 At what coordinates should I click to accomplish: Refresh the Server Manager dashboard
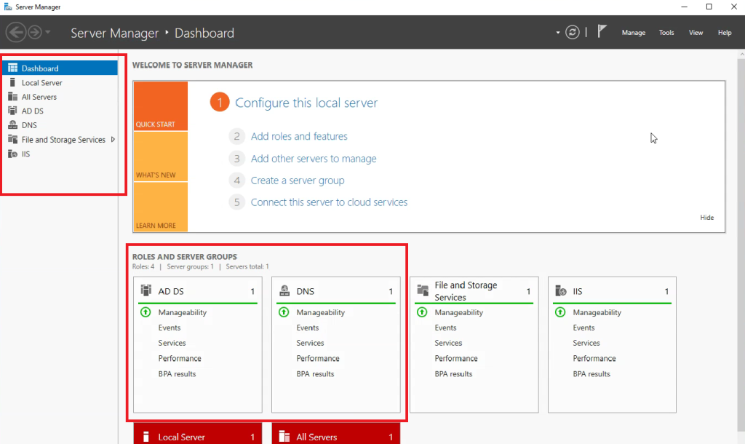572,32
